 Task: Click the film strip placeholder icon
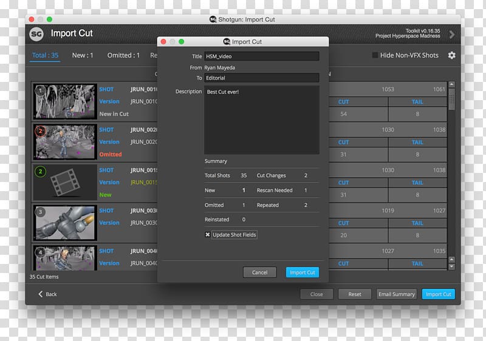(65, 183)
